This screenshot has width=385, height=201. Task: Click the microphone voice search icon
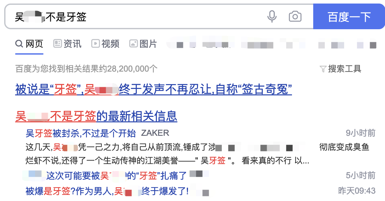[272, 17]
